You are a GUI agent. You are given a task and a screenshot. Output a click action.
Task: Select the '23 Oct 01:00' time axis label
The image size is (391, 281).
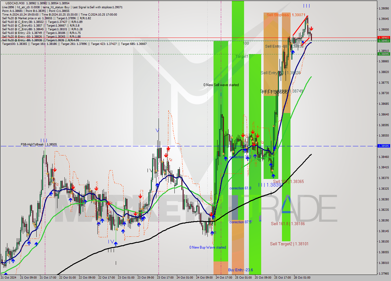tap(126, 278)
